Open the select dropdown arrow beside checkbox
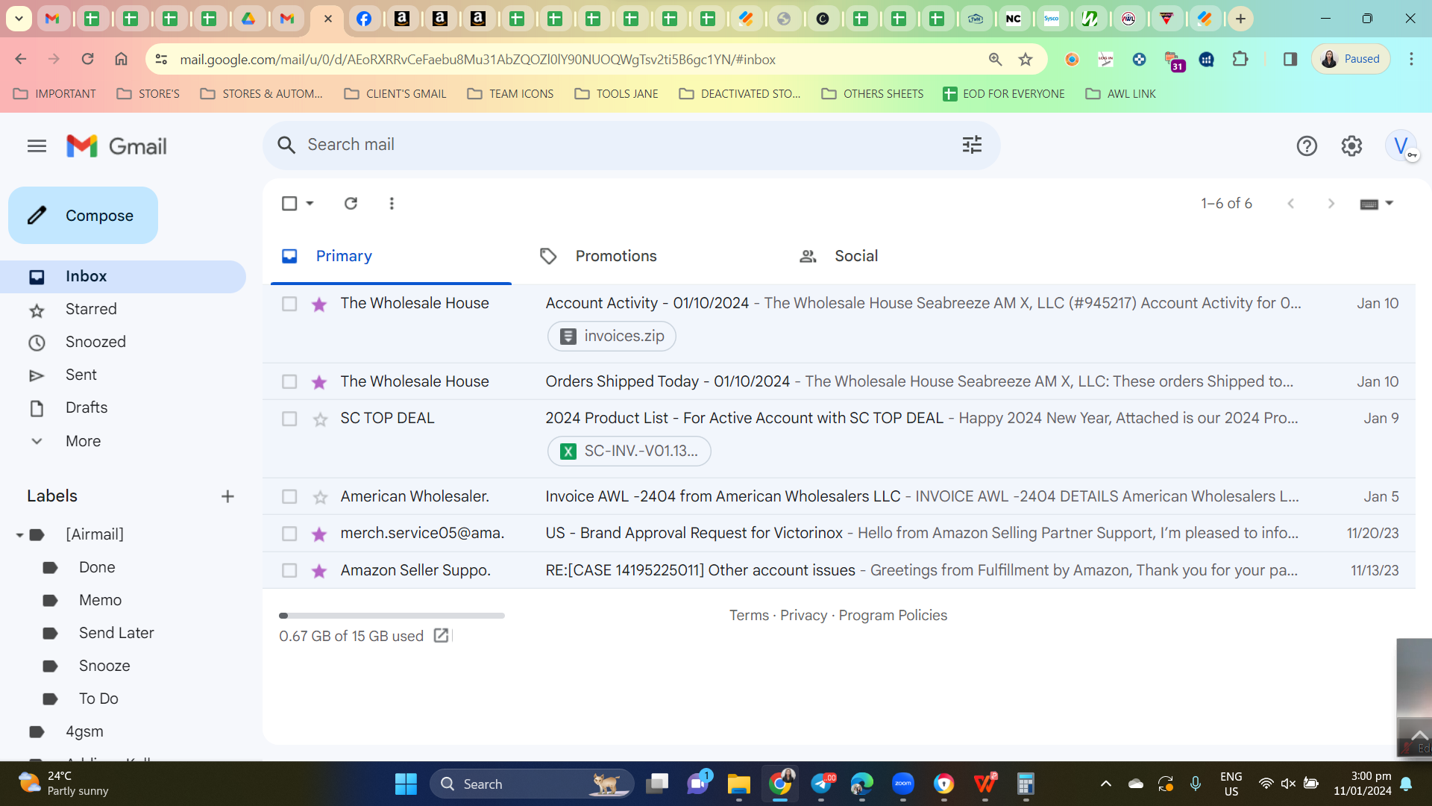This screenshot has width=1432, height=806. [310, 203]
